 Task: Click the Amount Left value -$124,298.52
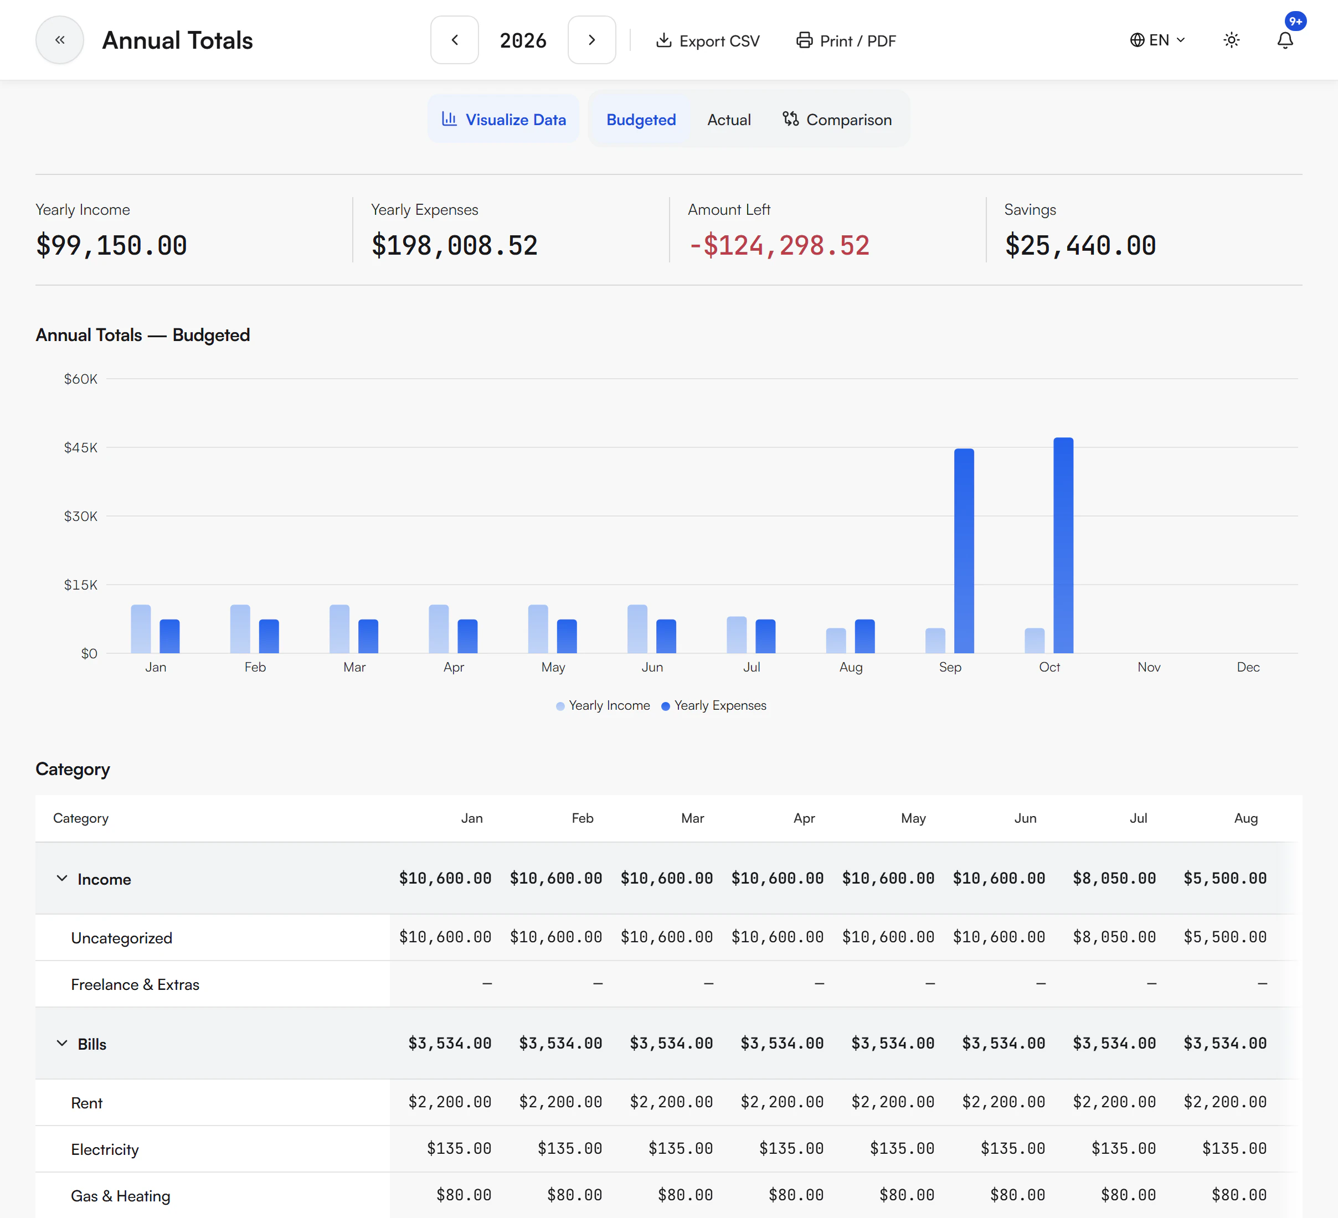(779, 245)
